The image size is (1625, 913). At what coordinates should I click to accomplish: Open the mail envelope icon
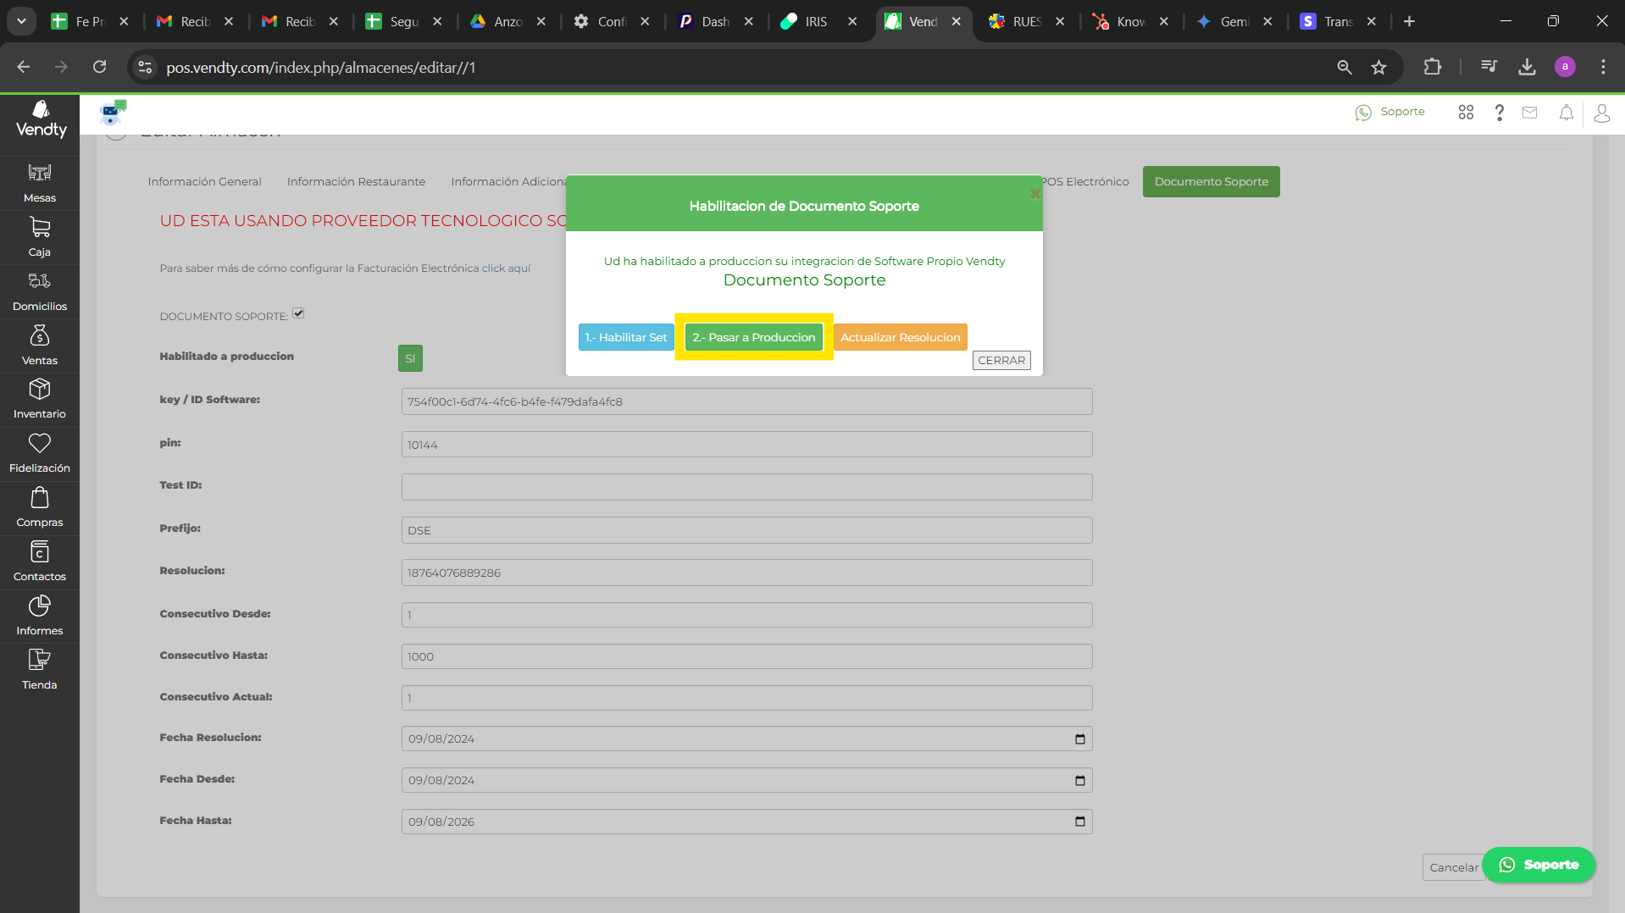(x=1529, y=113)
